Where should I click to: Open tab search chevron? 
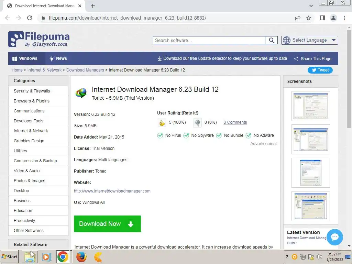[311, 6]
